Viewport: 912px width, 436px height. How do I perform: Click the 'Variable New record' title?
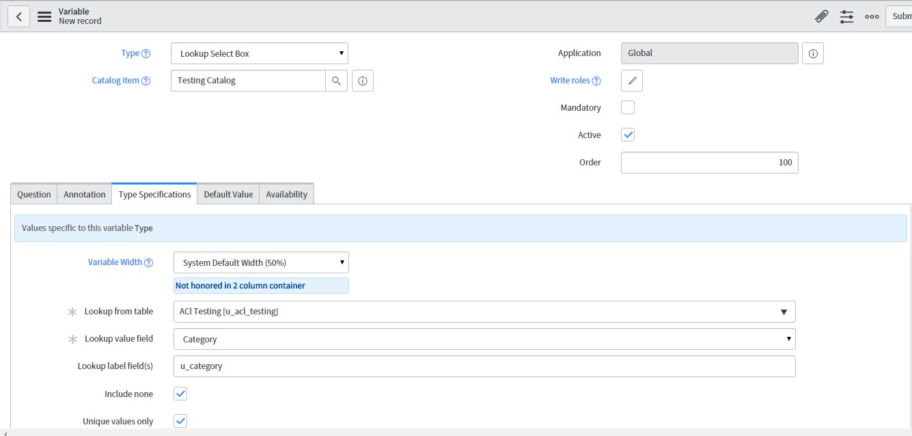click(80, 16)
